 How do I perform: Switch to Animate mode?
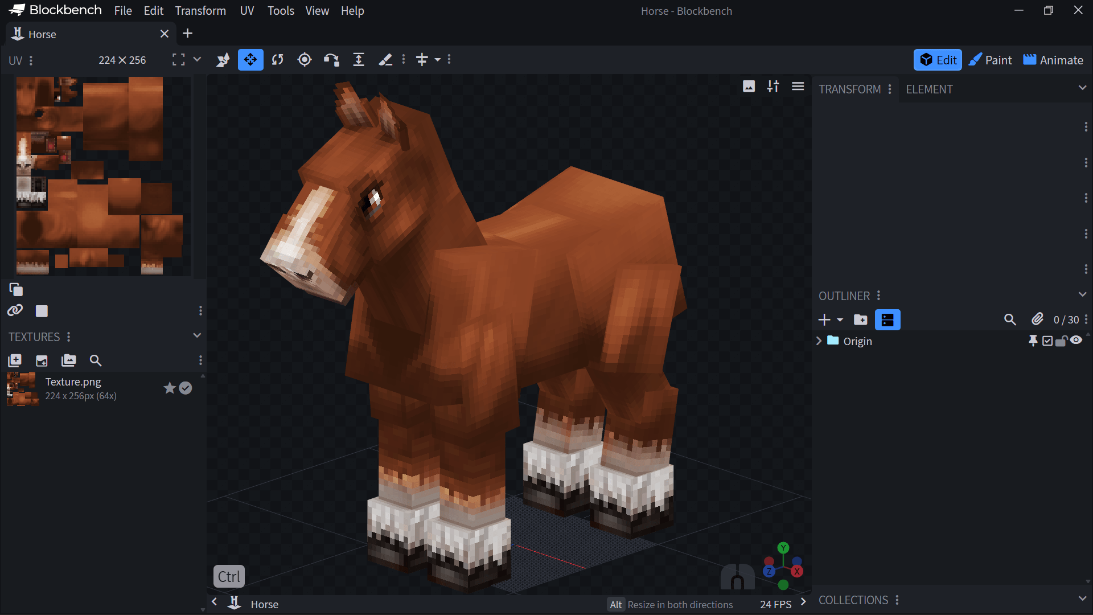pyautogui.click(x=1053, y=60)
